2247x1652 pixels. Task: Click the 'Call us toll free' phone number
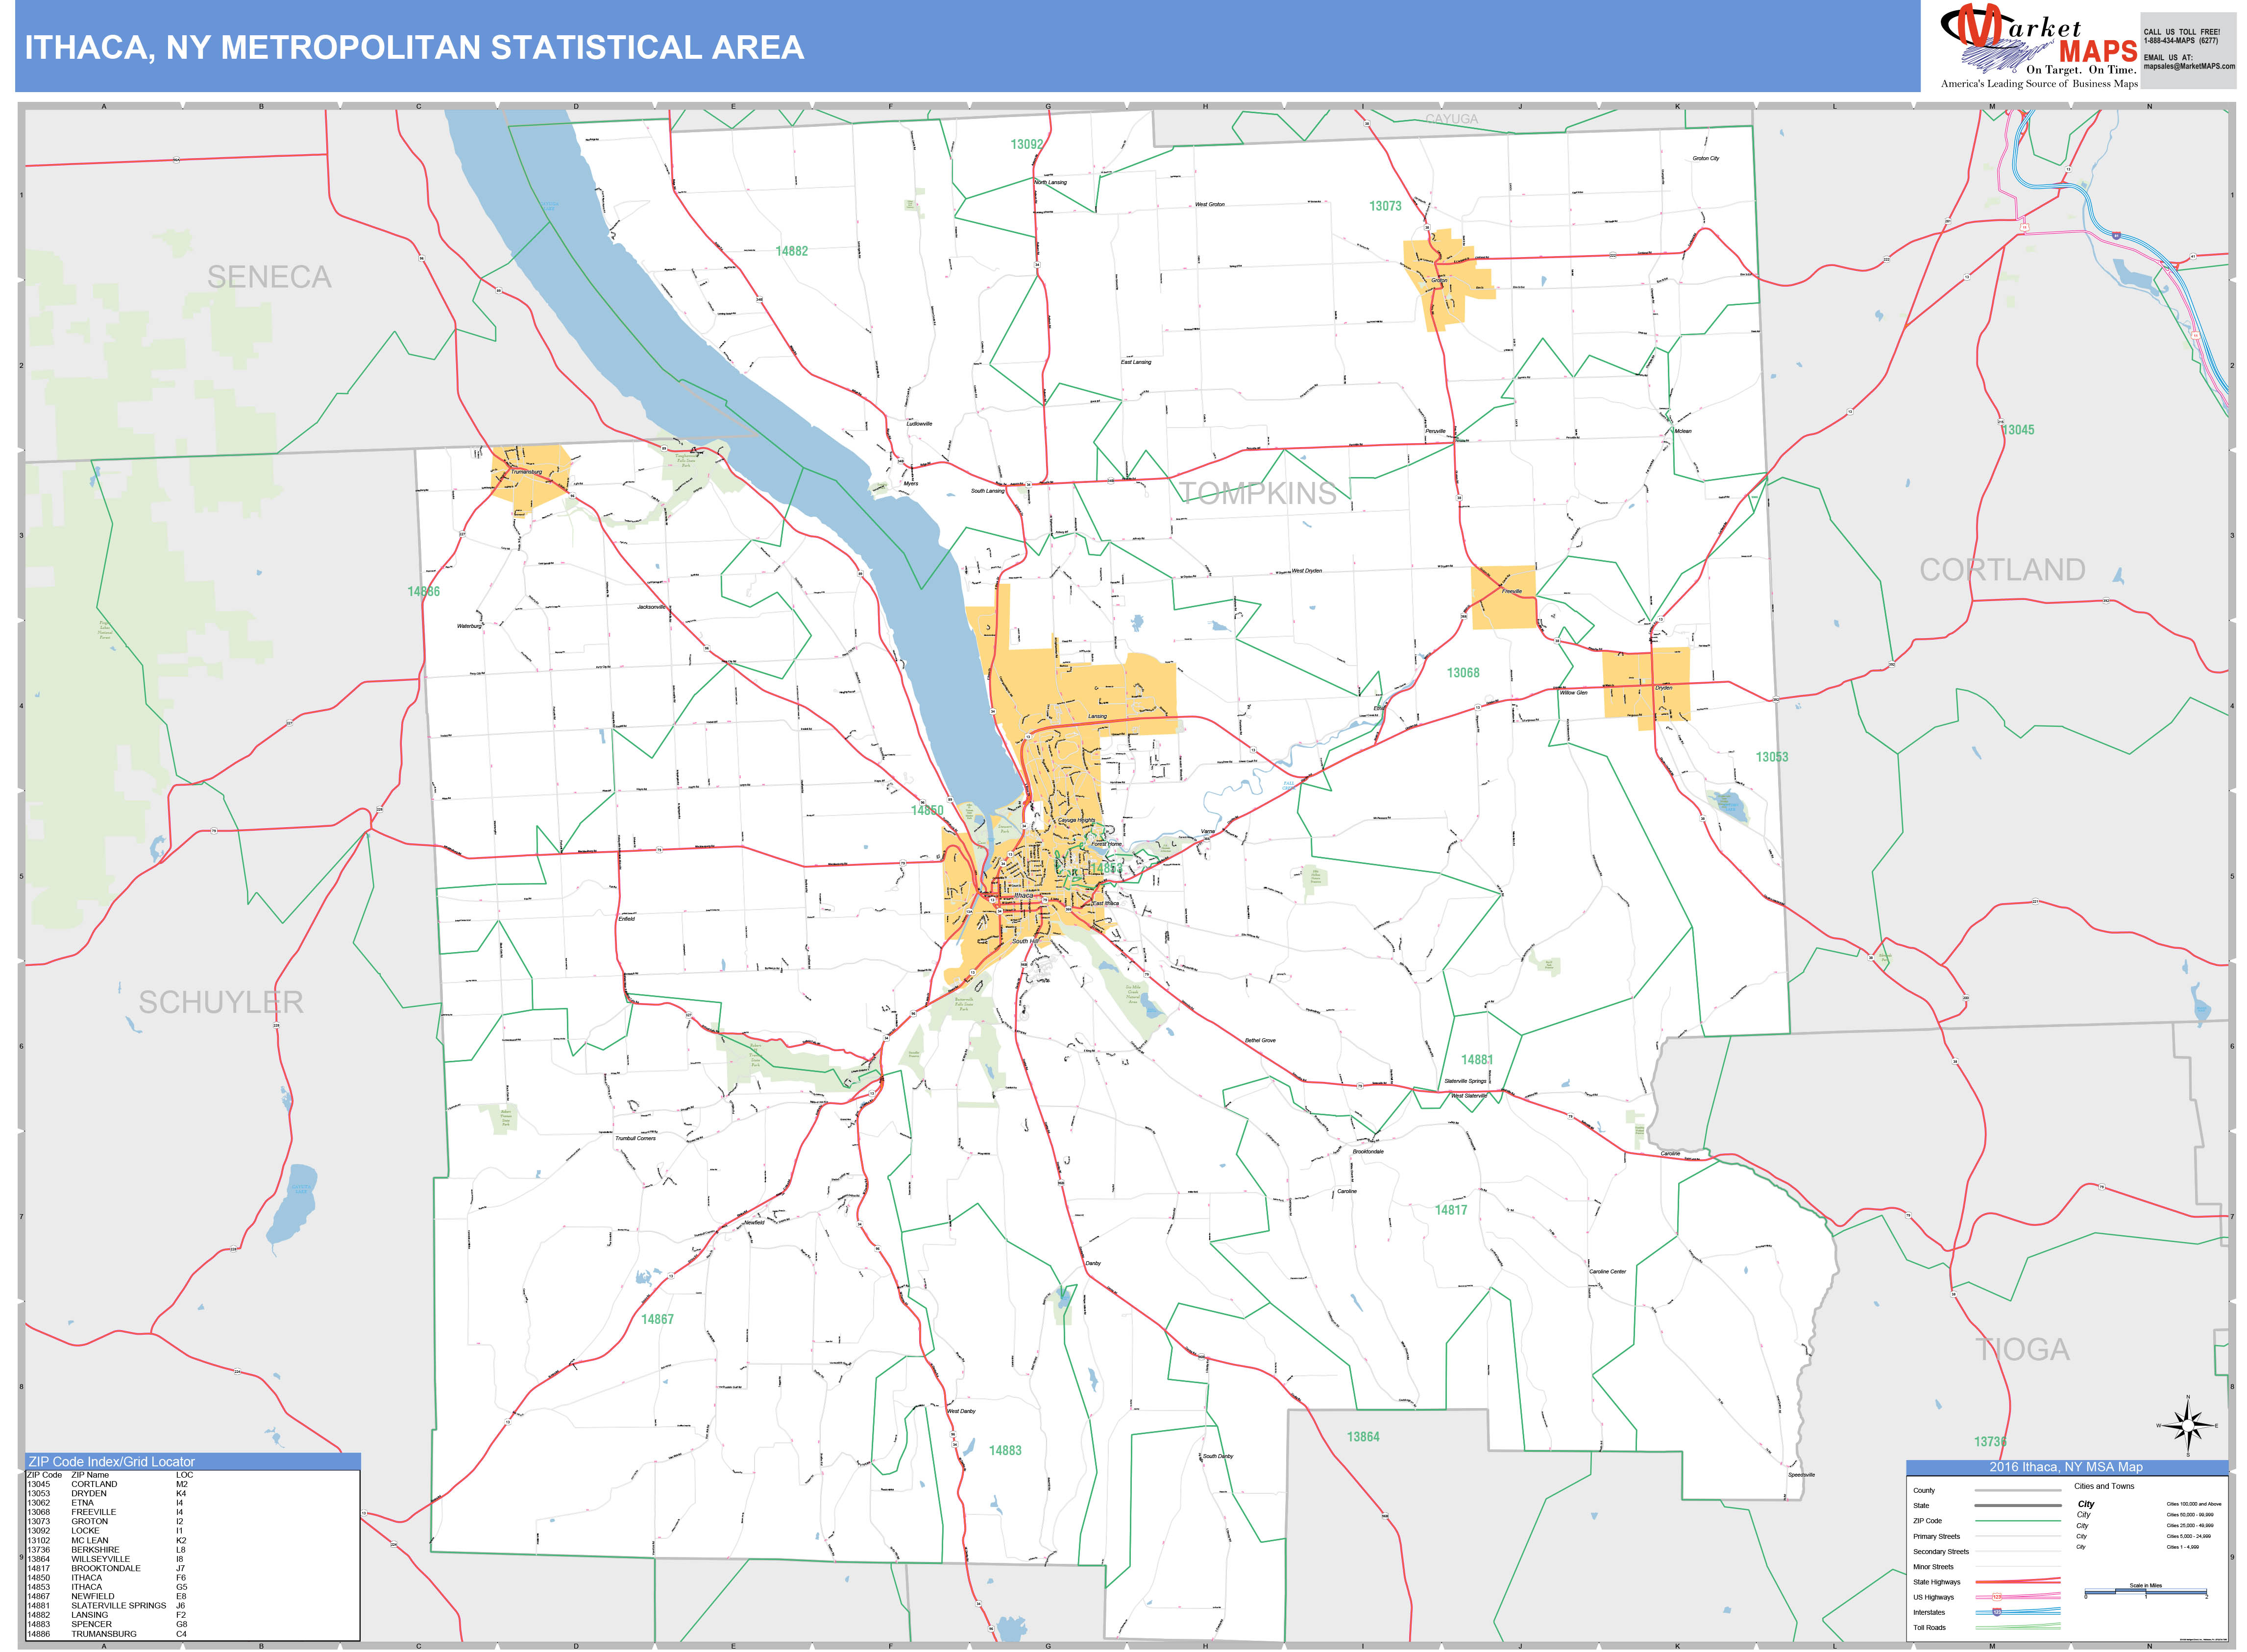(x=2181, y=41)
